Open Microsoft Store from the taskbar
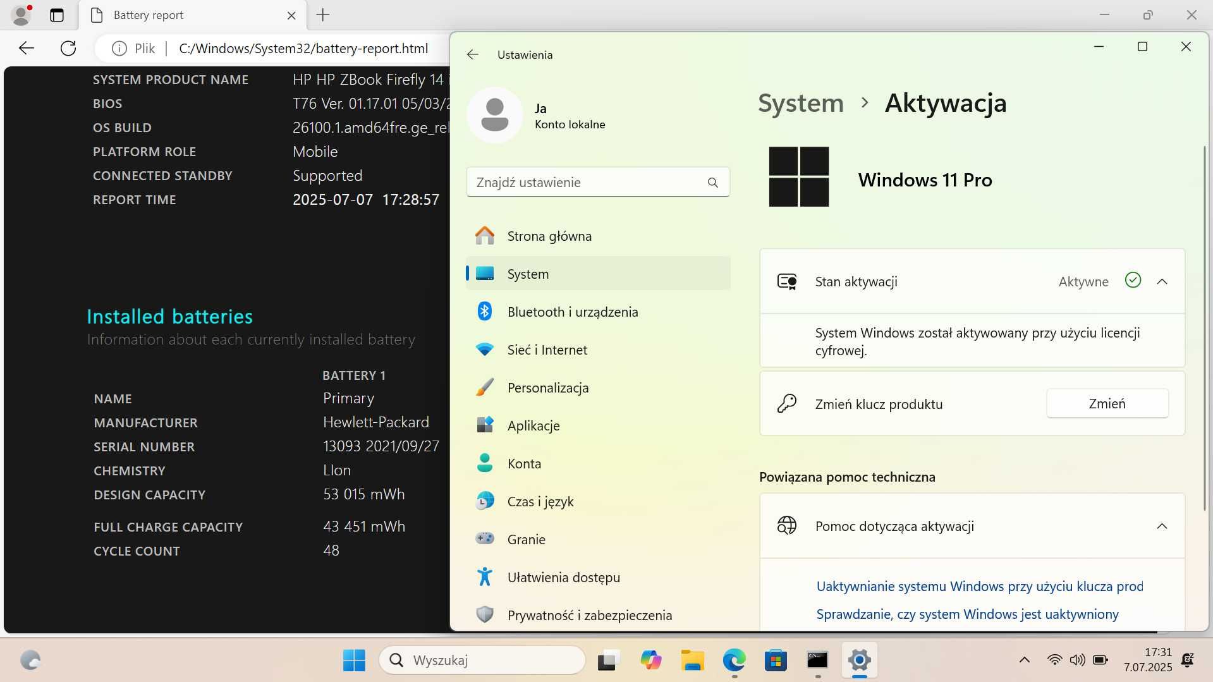Viewport: 1213px width, 682px height. pos(776,661)
